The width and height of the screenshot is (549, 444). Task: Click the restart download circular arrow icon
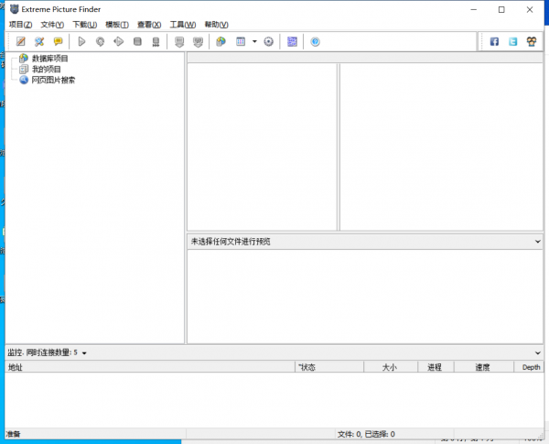point(100,42)
